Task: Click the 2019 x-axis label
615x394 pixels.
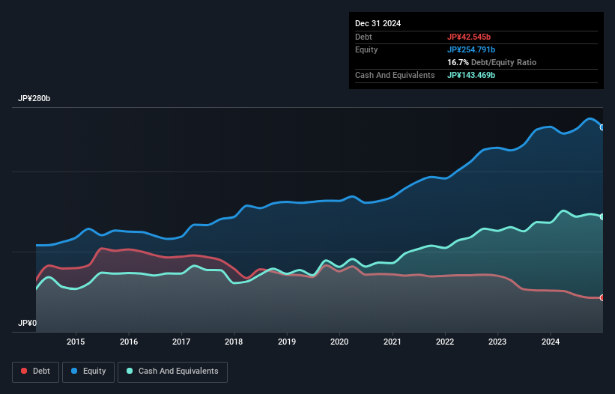Action: 287,342
